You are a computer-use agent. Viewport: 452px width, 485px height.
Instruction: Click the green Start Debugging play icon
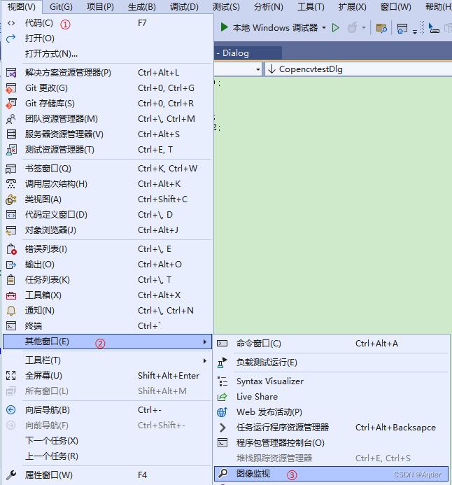[x=224, y=28]
